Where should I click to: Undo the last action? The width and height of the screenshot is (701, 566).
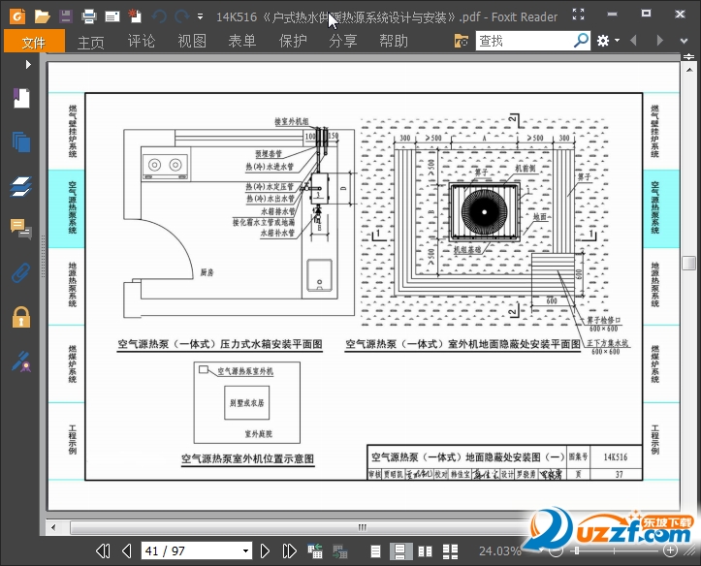coord(159,17)
